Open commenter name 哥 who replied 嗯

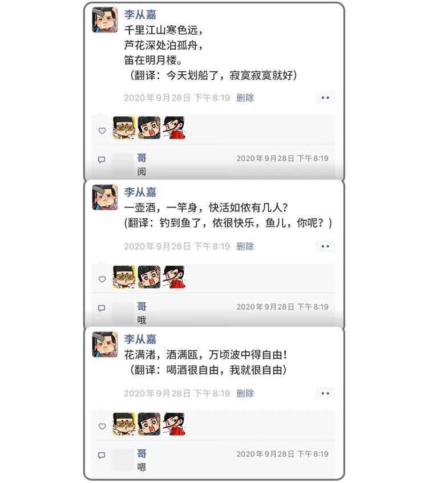[x=142, y=453]
